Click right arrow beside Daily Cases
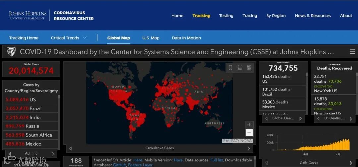The width and height of the screenshot is (358, 167). pyautogui.click(x=351, y=163)
